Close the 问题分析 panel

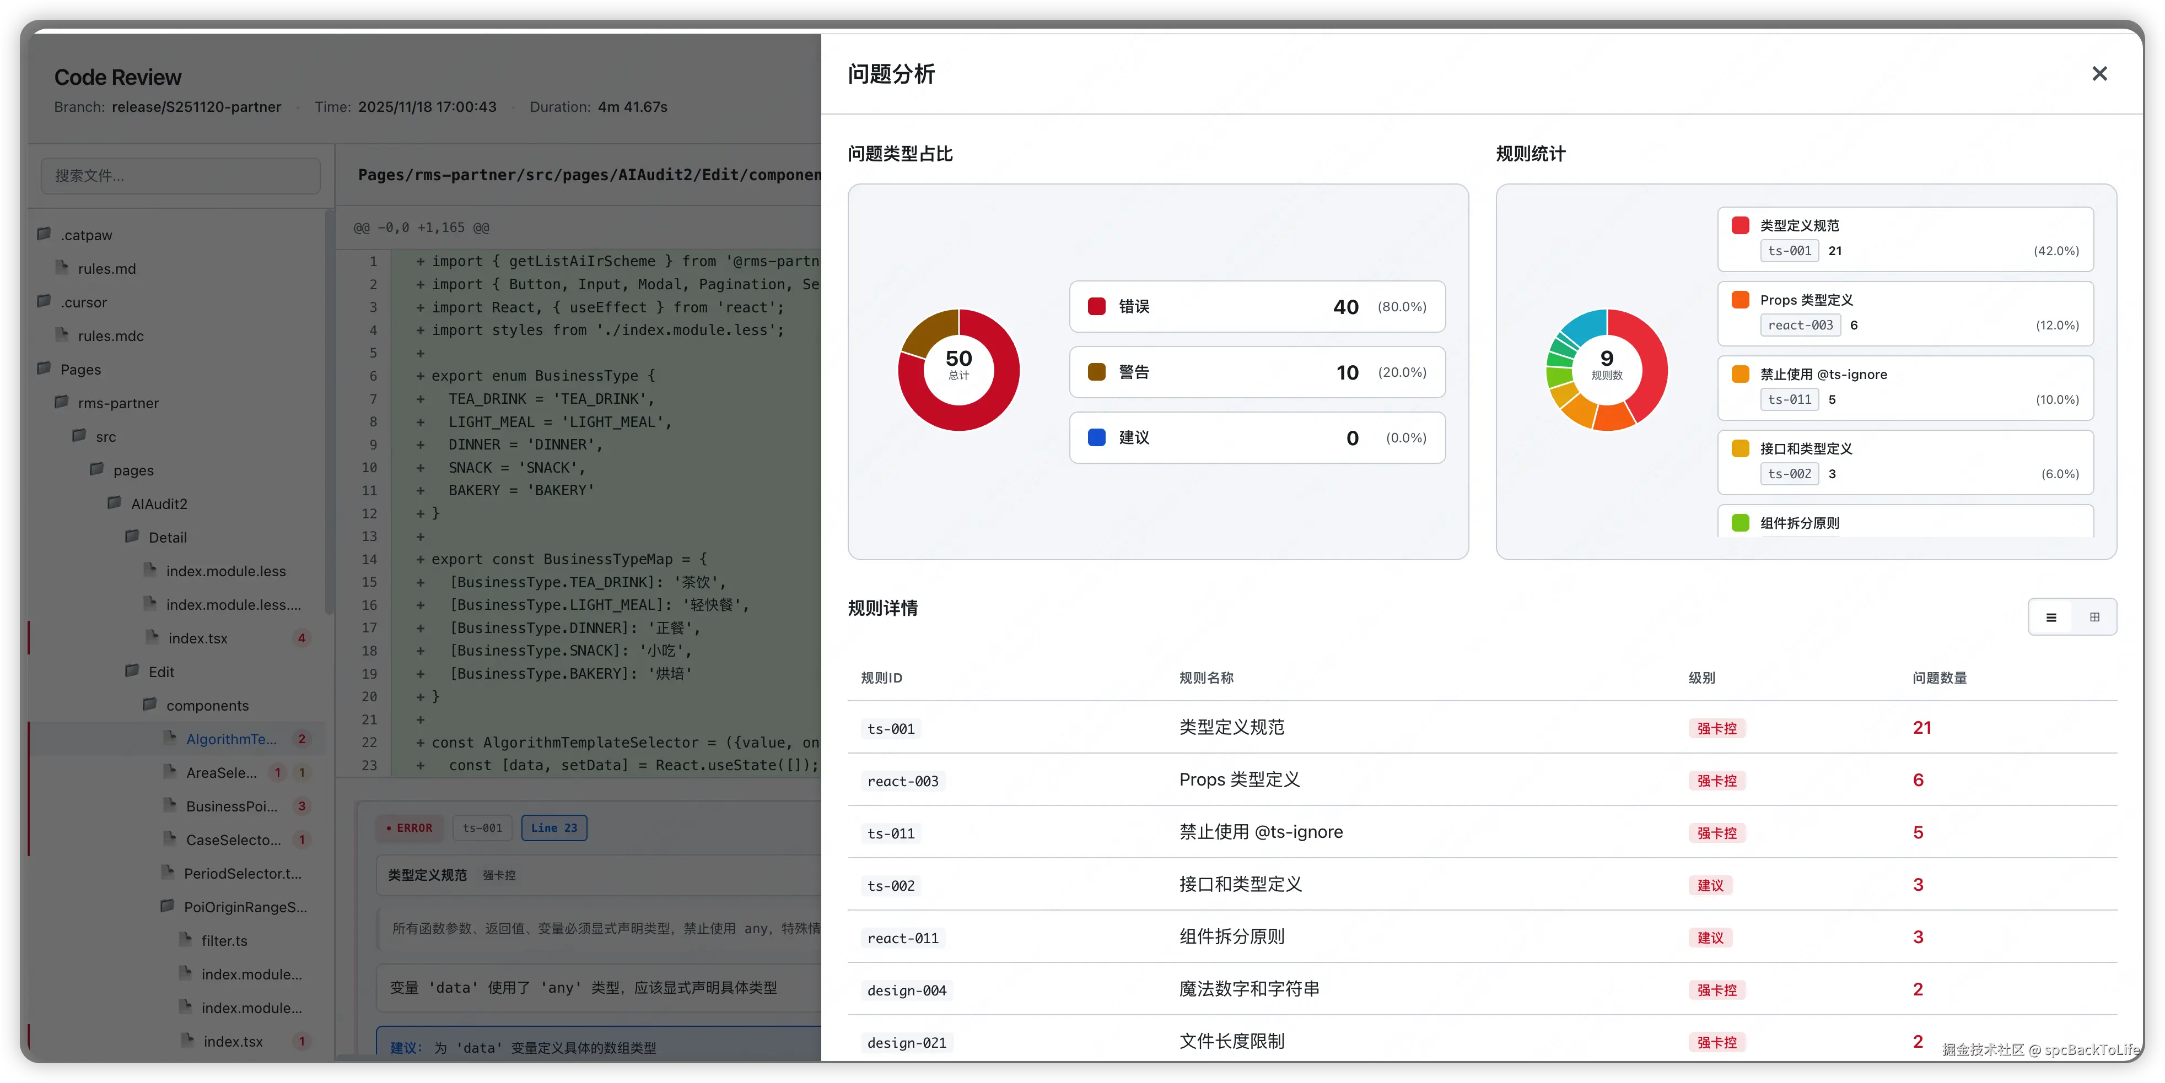[2099, 74]
